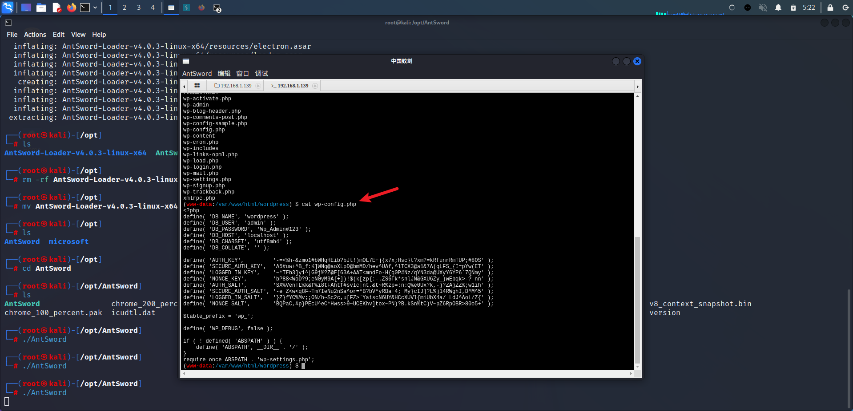
Task: Select the terminal tab 192.168.1.139
Action: point(290,86)
